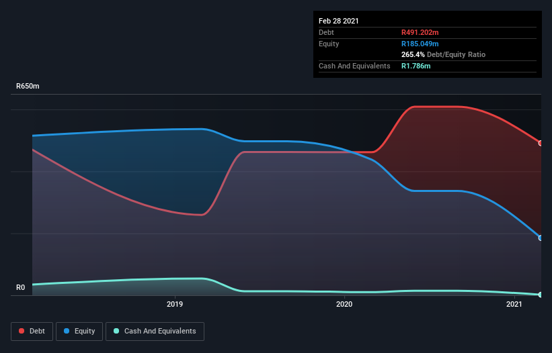This screenshot has width=552, height=353.
Task: Click the Feb 28 2021 tooltip date
Action: [339, 21]
